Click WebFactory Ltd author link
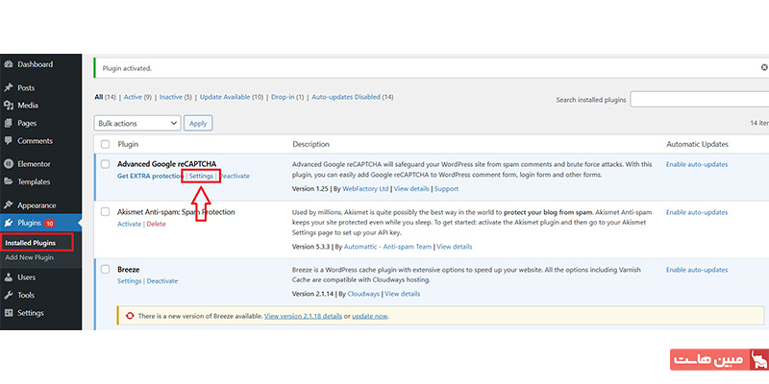The height and width of the screenshot is (384, 769). tap(365, 188)
